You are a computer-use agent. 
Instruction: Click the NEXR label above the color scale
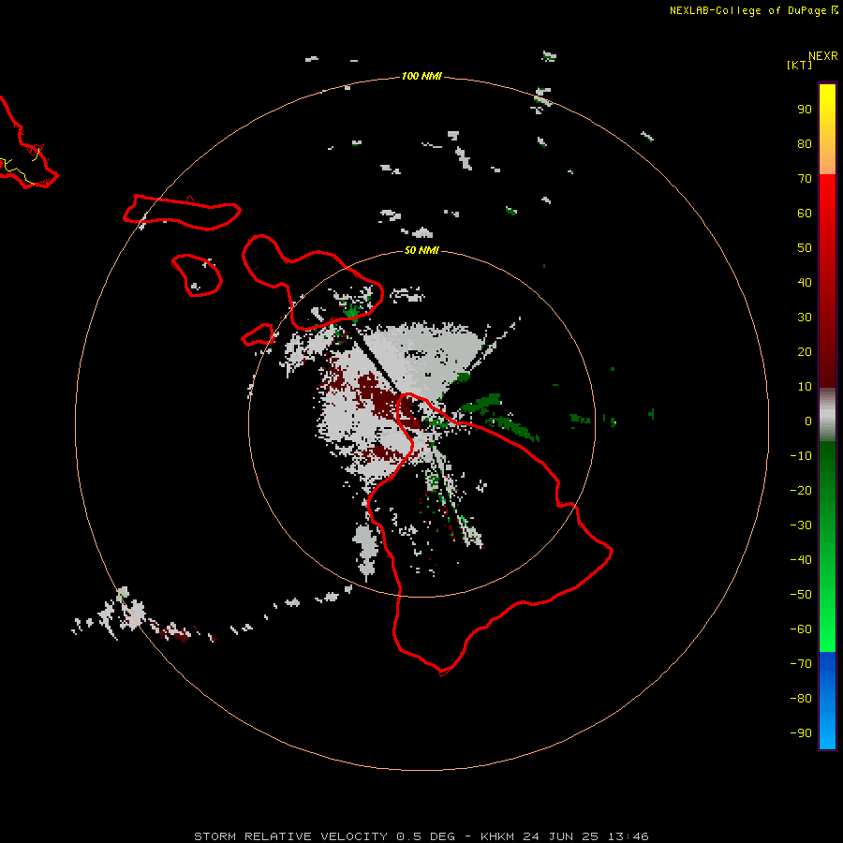[x=823, y=56]
